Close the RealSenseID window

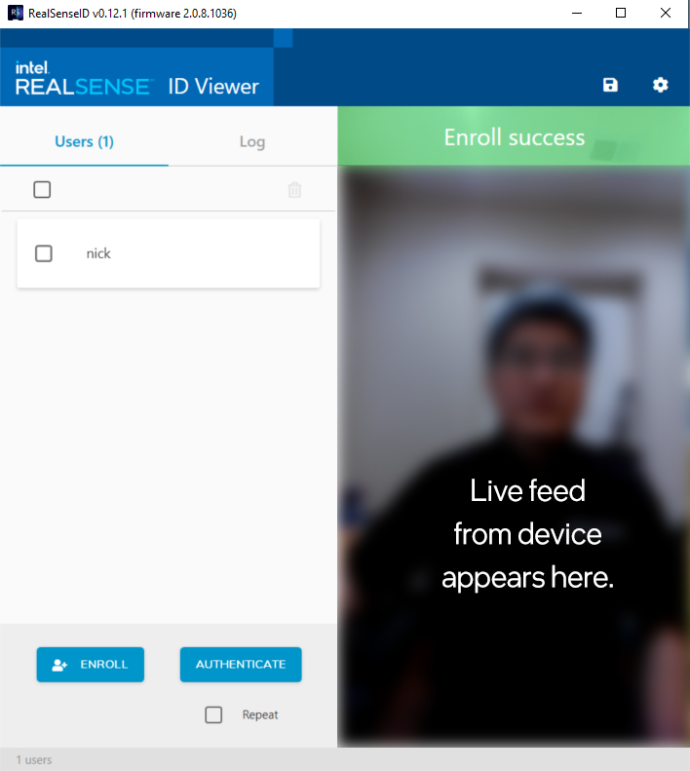pyautogui.click(x=666, y=14)
